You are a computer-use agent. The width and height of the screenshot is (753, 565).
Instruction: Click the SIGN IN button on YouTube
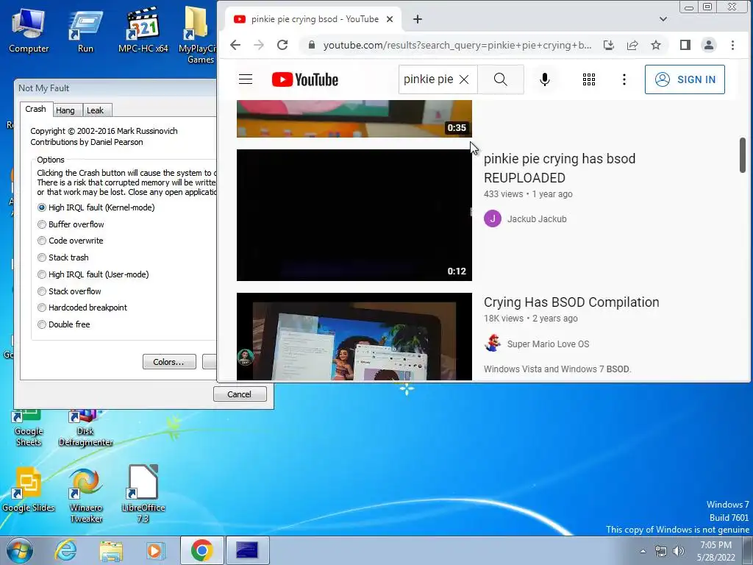(x=685, y=79)
